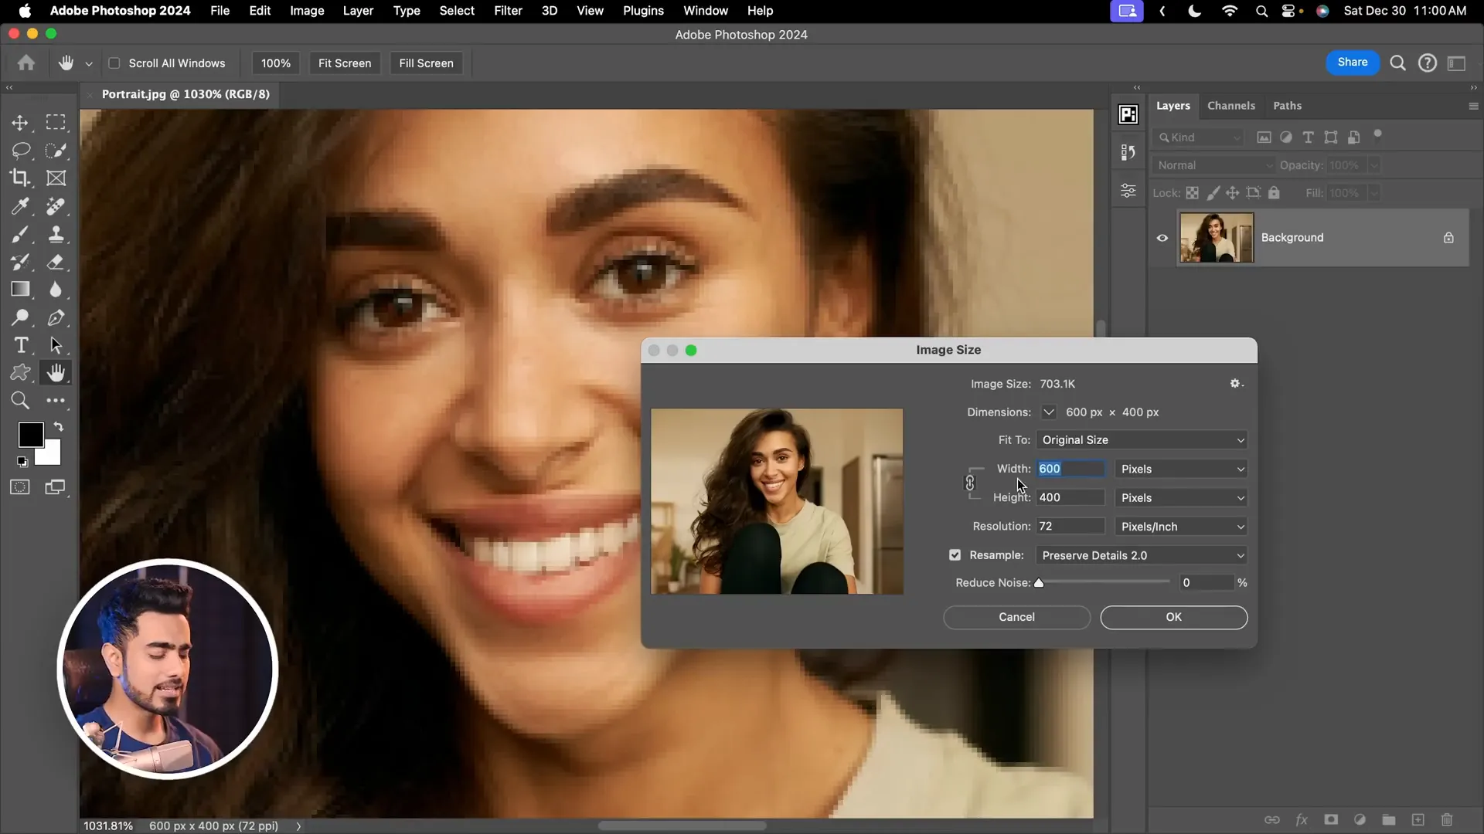Enable Scroll All Windows checkbox
Image resolution: width=1484 pixels, height=834 pixels.
pos(114,63)
